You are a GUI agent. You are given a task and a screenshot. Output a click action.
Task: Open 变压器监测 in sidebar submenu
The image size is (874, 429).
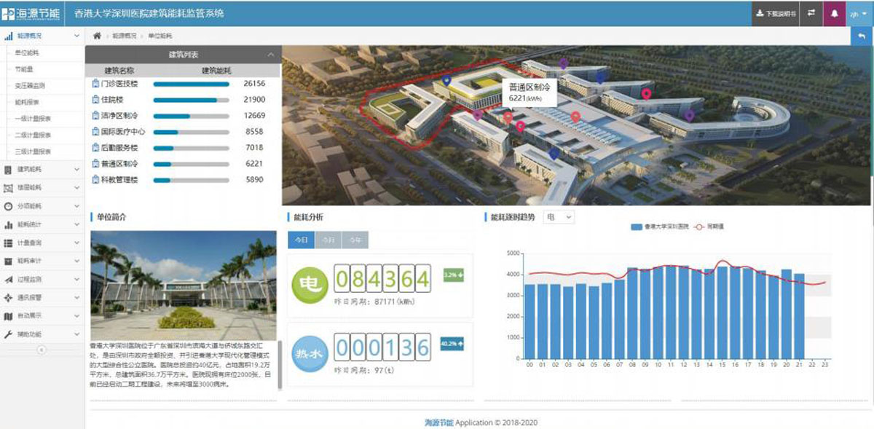30,85
